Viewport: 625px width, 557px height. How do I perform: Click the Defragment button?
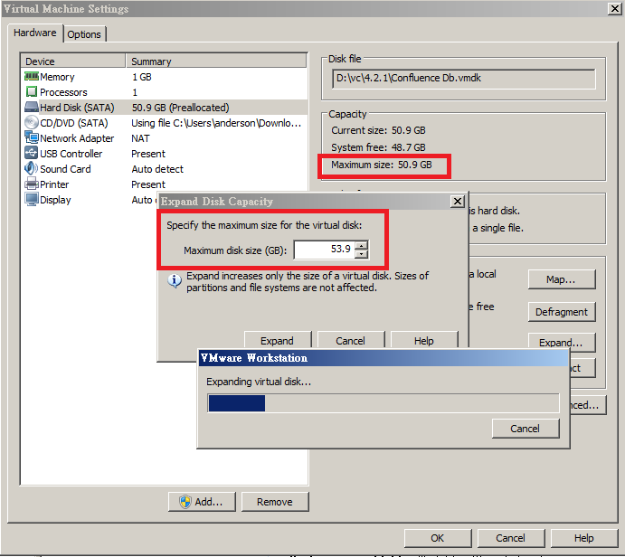[561, 312]
